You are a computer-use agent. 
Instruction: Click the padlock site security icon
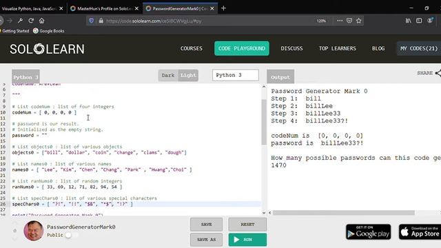click(101, 21)
